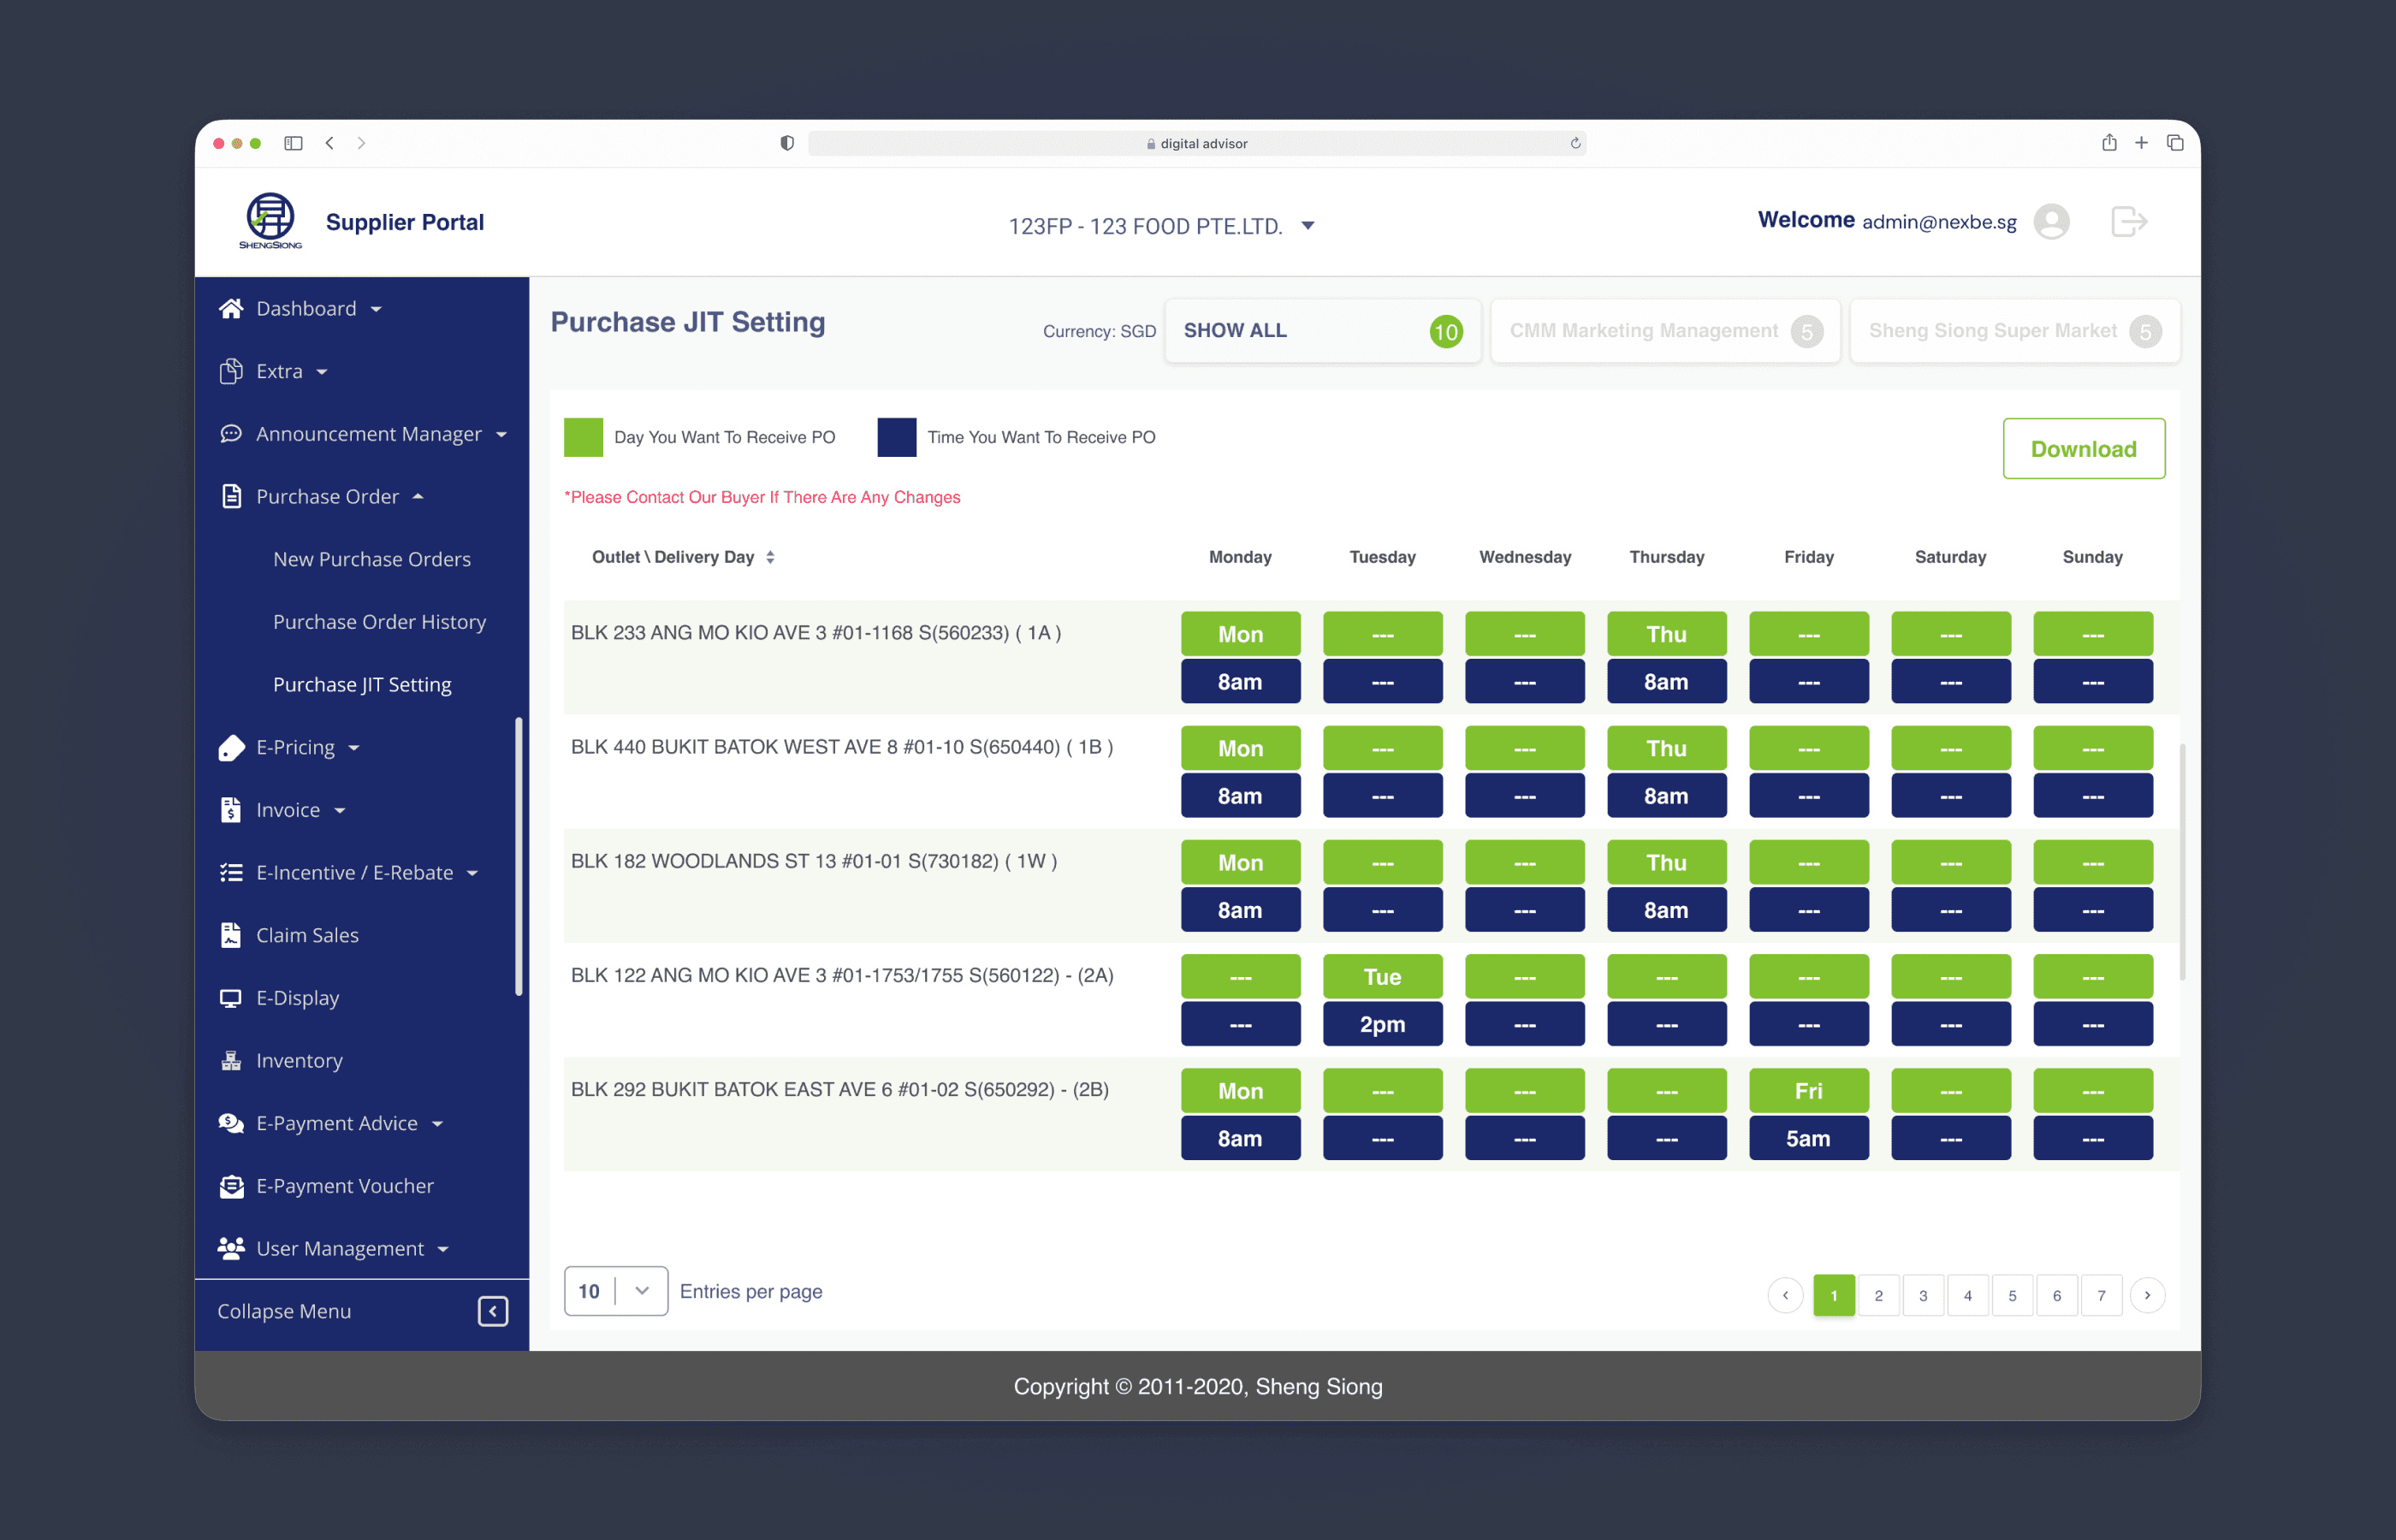2396x1540 pixels.
Task: Select Sheng Siong Super Market tab
Action: coord(2015,331)
